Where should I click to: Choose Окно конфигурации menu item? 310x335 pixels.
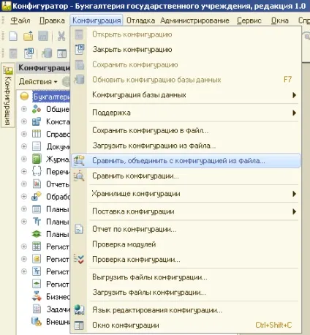[x=186, y=325]
